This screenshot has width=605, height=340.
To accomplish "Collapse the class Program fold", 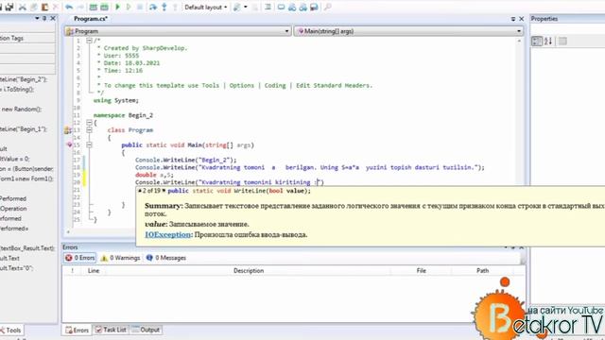I will 89,130.
